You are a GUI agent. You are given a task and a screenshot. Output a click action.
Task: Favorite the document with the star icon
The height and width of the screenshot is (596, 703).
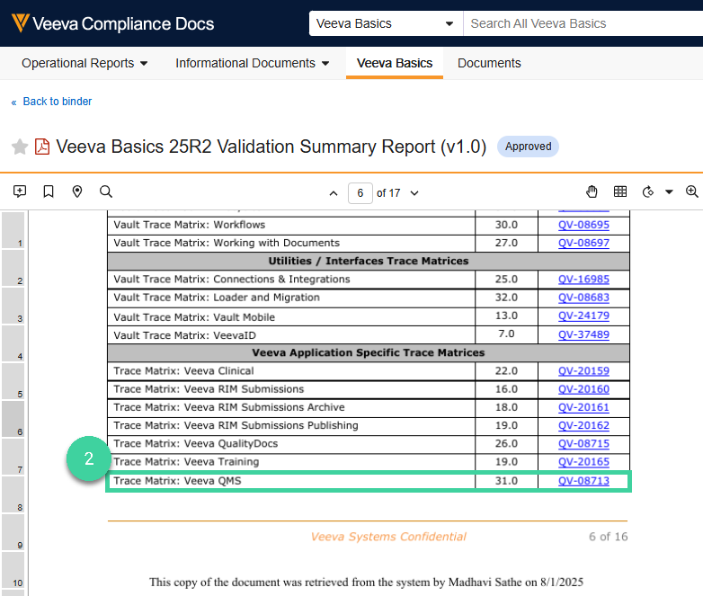coord(20,147)
